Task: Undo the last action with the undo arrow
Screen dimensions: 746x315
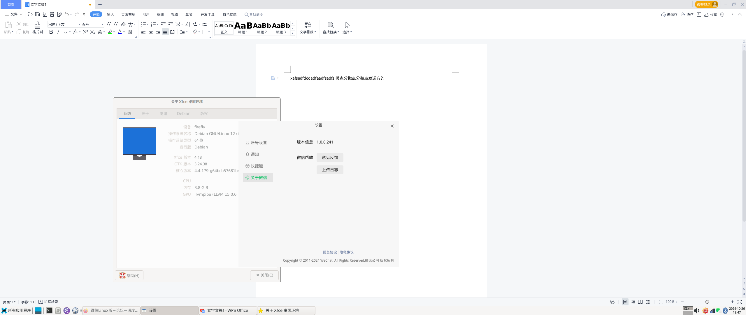Action: coord(67,14)
